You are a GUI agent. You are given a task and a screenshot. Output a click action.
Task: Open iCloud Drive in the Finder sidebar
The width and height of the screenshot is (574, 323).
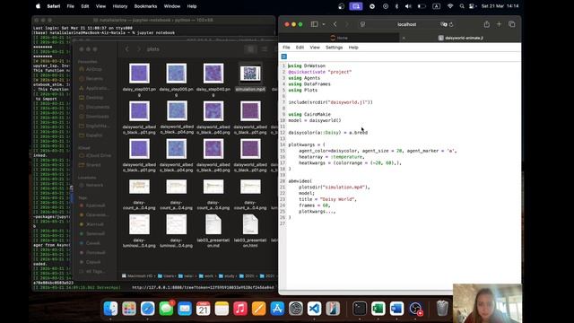tap(95, 155)
